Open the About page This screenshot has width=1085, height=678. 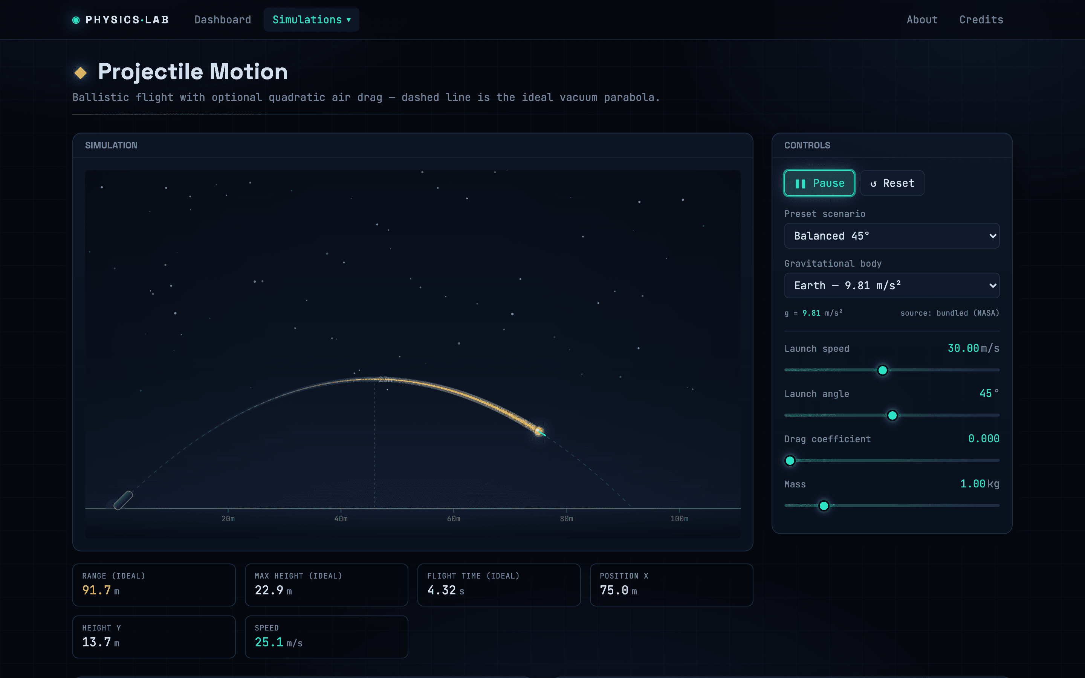(922, 20)
